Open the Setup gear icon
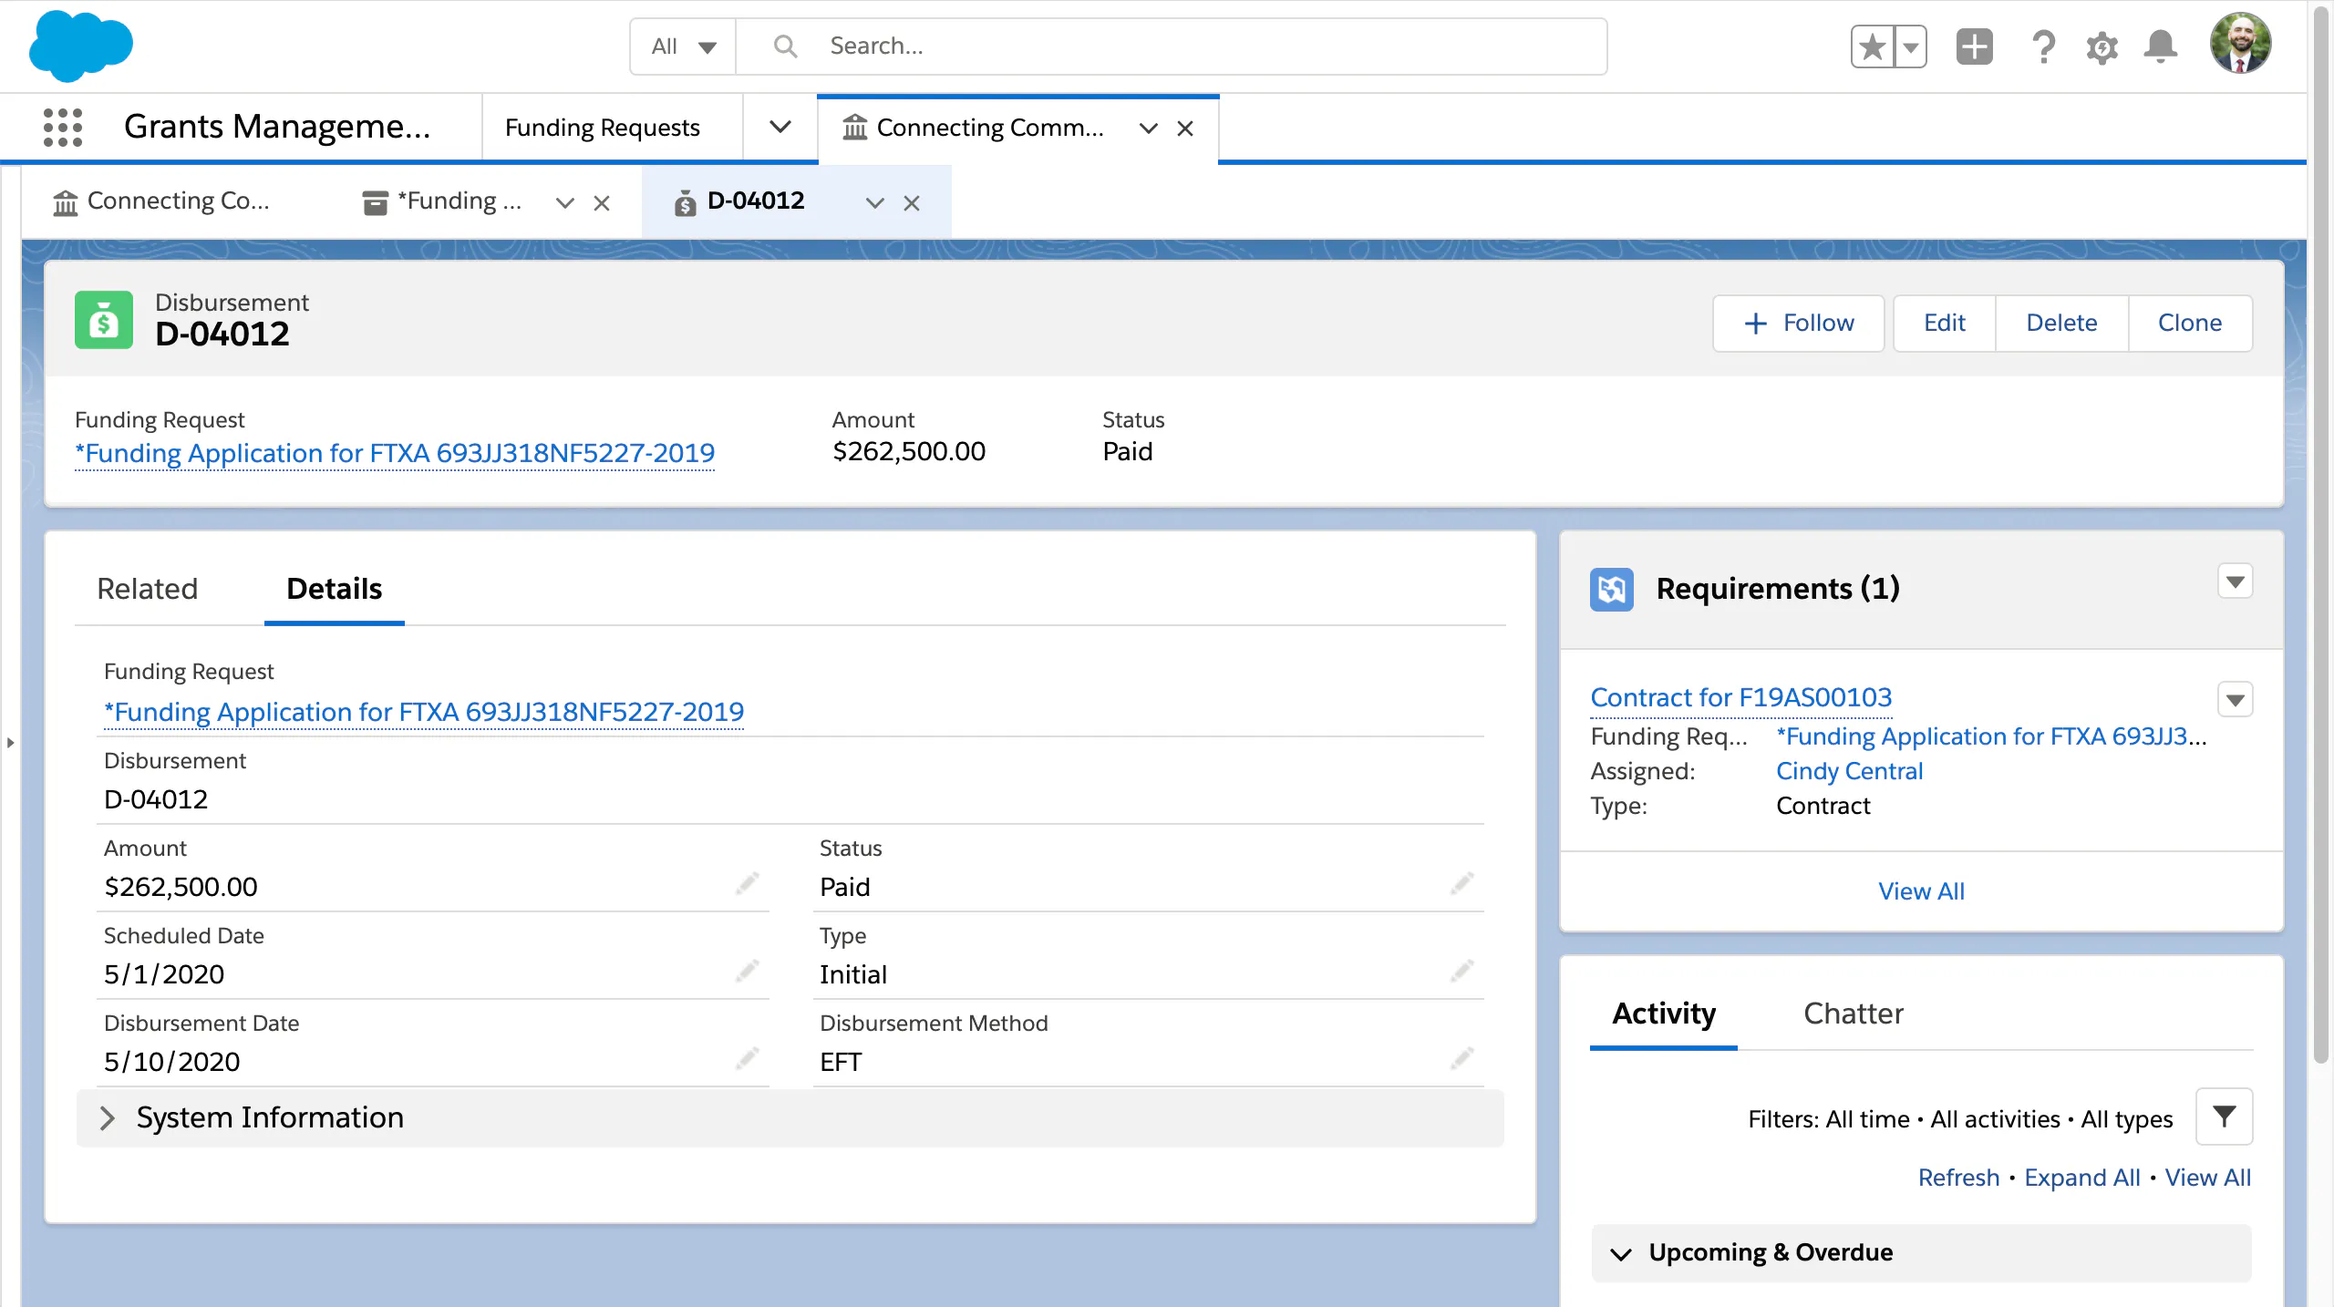2334x1307 pixels. 2102,46
